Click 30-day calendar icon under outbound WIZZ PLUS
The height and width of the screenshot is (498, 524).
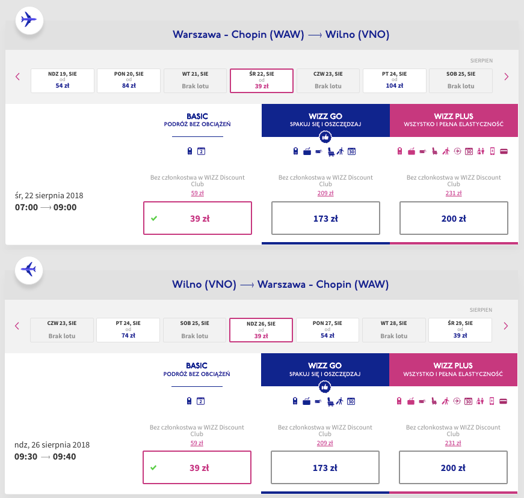pos(469,151)
